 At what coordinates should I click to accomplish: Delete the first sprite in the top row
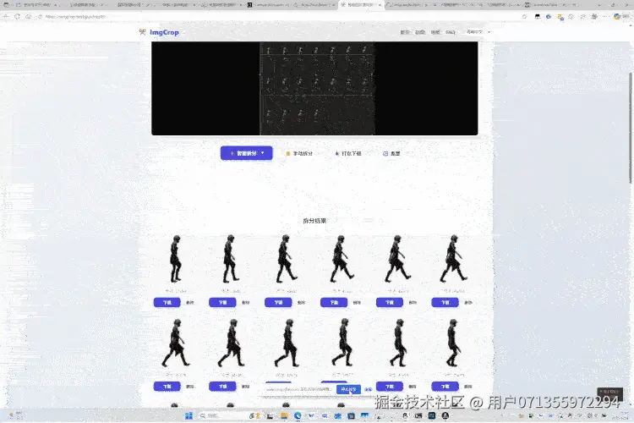(x=189, y=302)
